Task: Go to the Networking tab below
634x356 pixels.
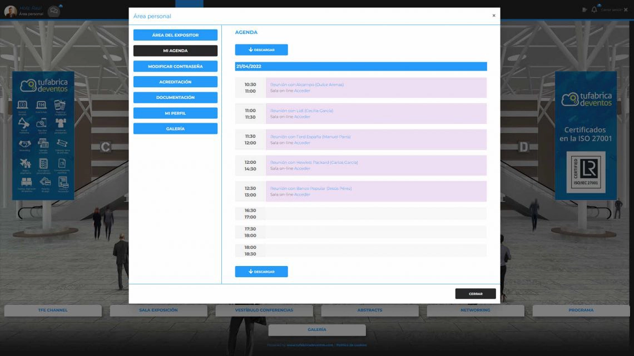Action: tap(475, 310)
